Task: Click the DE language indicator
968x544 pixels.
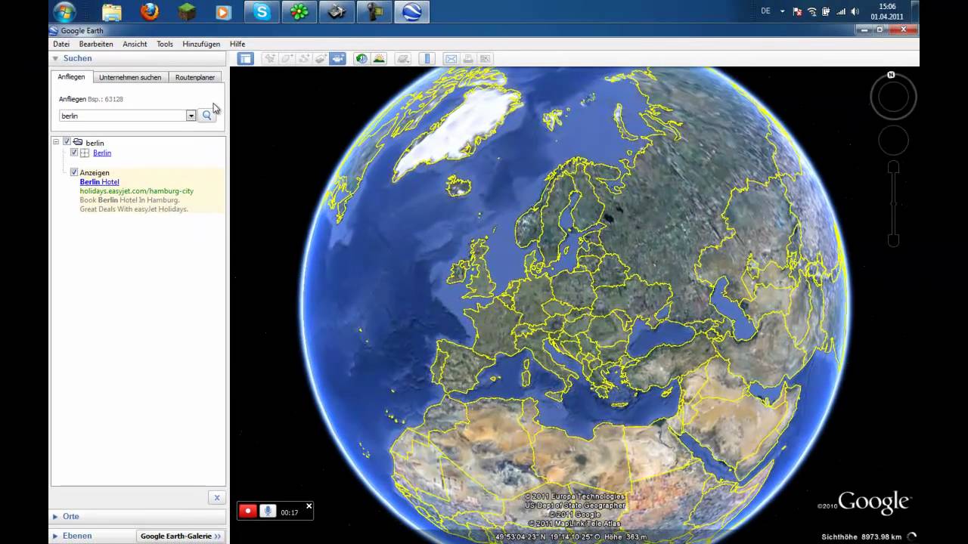Action: click(765, 11)
